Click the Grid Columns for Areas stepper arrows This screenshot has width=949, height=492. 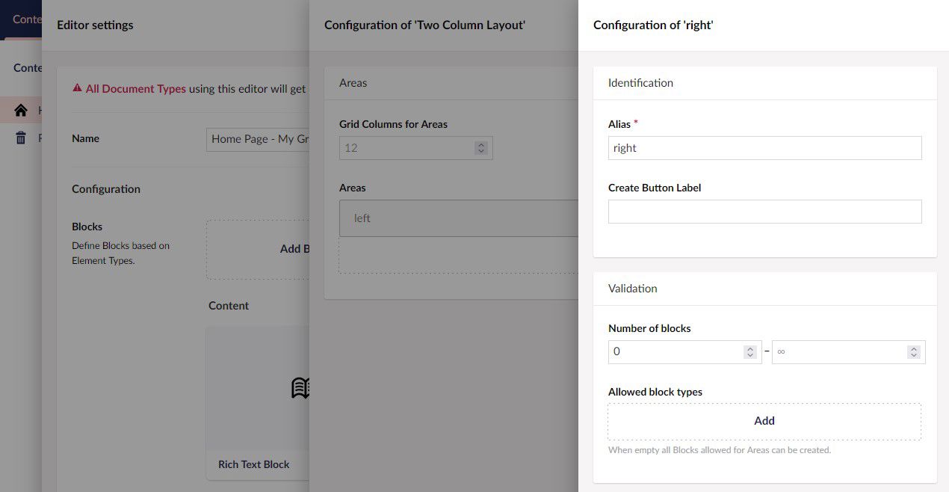coord(481,148)
